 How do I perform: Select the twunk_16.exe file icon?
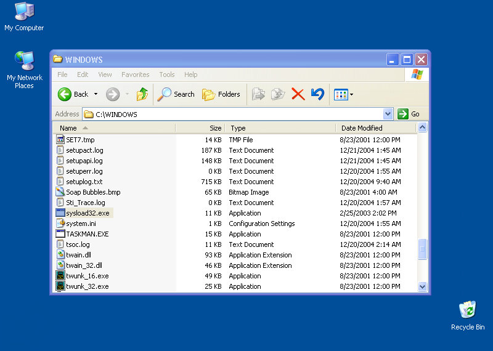pyautogui.click(x=60, y=276)
